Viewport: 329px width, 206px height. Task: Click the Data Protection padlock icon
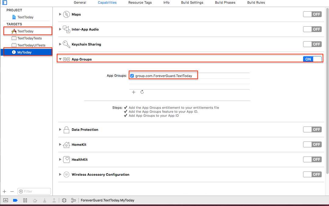click(x=66, y=130)
